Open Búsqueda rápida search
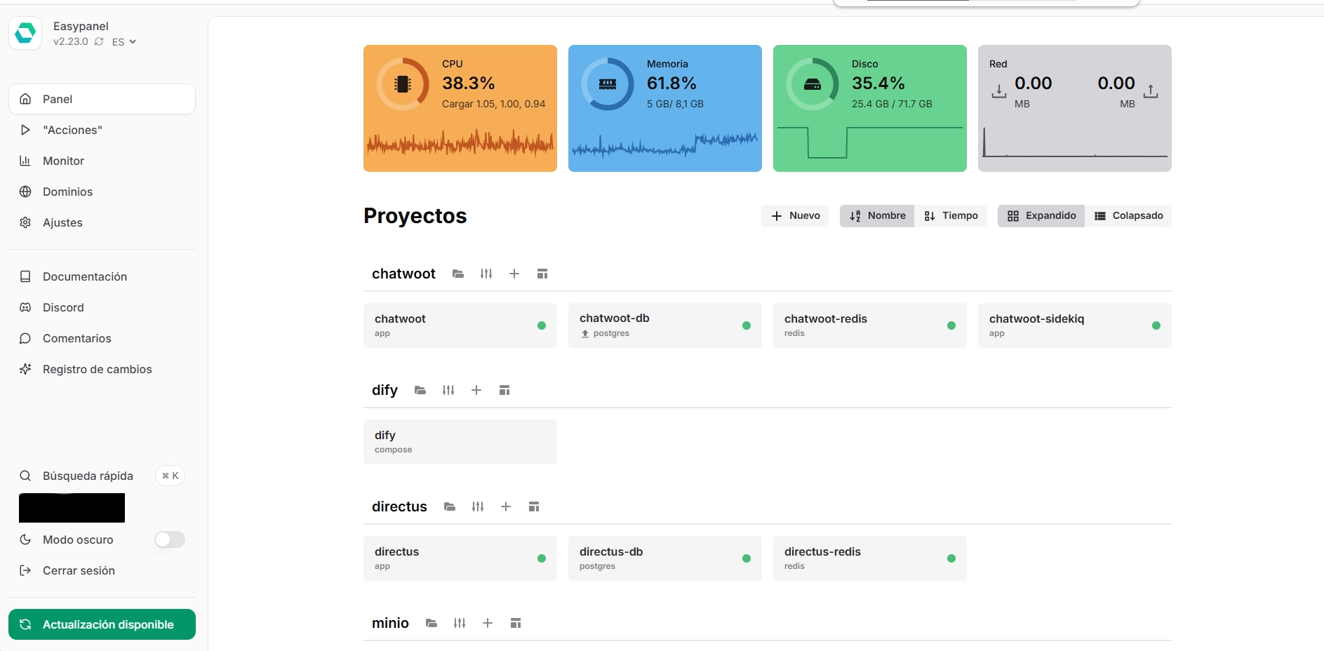 [x=102, y=476]
